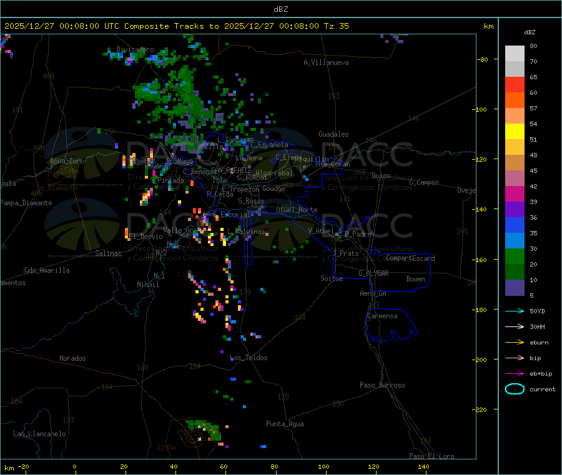Viewport: 562px width, 475px height.
Task: Click the 'El_Desvio' location label
Action: tap(145, 237)
